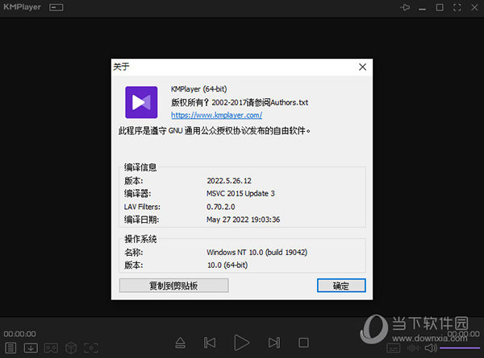Confirm with the 确定 button
The width and height of the screenshot is (484, 358).
coord(341,286)
